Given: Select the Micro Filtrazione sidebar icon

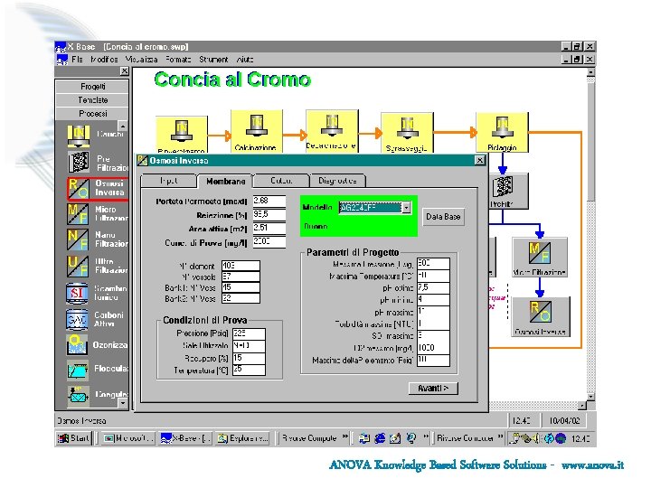Looking at the screenshot, I should pyautogui.click(x=78, y=213).
